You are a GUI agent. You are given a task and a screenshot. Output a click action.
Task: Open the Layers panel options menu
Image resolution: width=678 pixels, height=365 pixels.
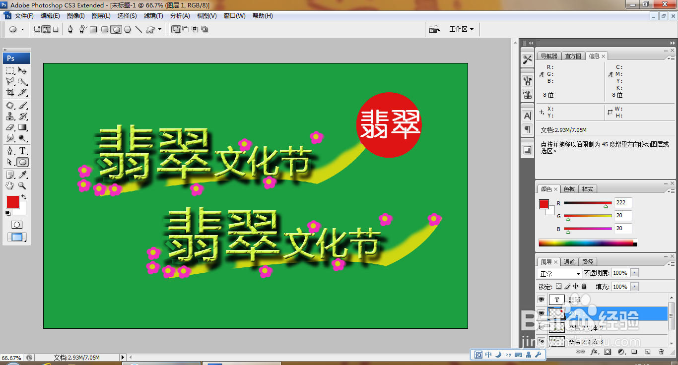pyautogui.click(x=671, y=263)
